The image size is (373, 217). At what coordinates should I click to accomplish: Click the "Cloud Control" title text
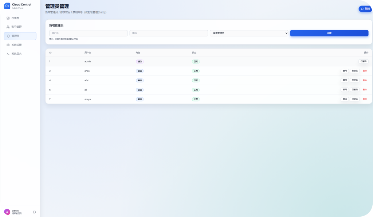[21, 4]
